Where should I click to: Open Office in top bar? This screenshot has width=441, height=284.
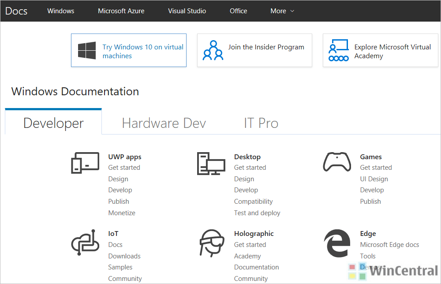(x=238, y=11)
